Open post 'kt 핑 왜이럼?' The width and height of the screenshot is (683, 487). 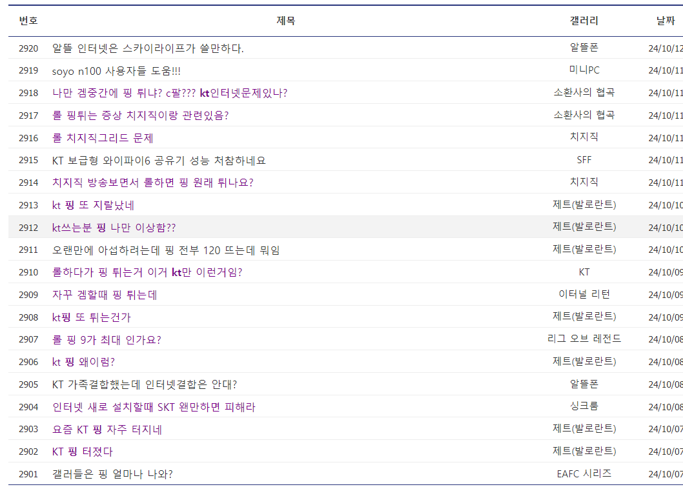[84, 362]
